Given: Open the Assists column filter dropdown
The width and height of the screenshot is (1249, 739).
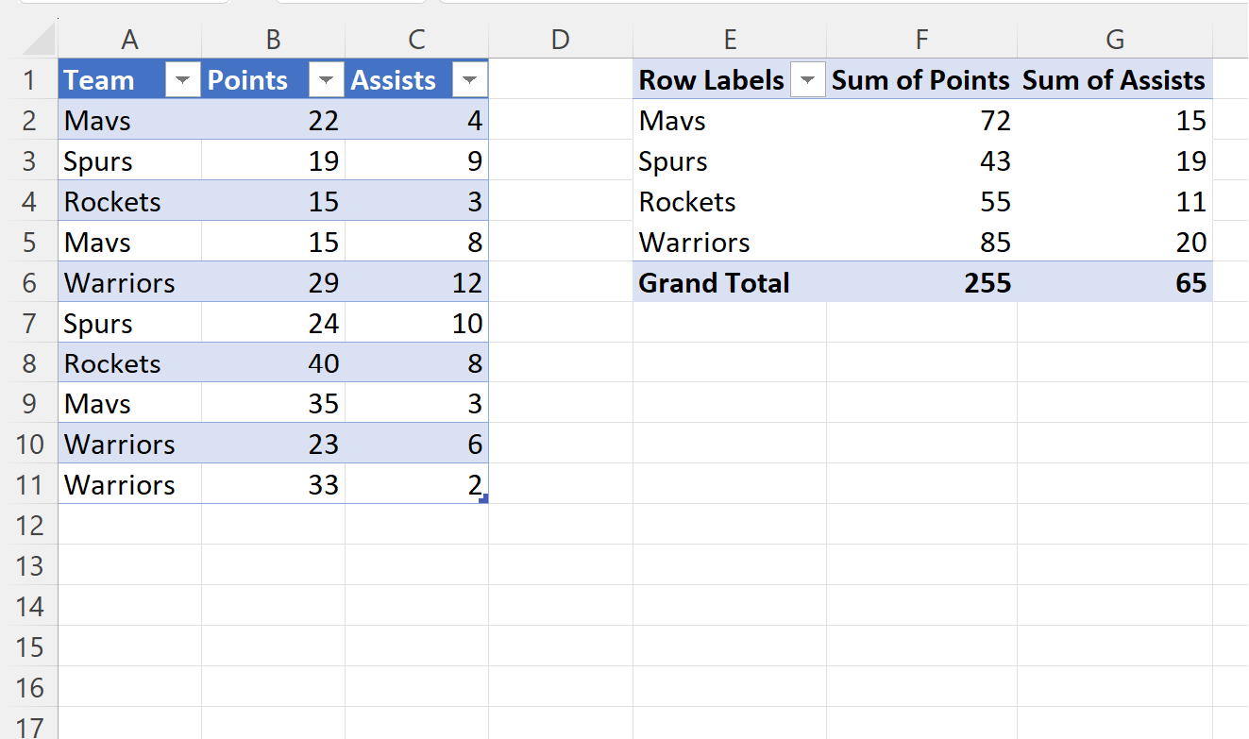Looking at the screenshot, I should click(x=470, y=81).
